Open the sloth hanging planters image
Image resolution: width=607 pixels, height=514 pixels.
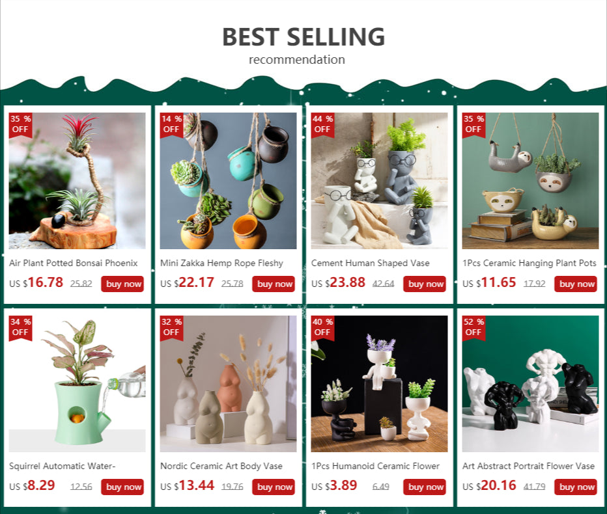tap(530, 181)
